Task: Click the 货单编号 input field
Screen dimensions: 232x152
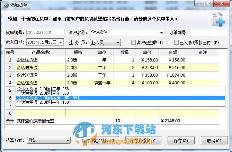Action: point(45,32)
